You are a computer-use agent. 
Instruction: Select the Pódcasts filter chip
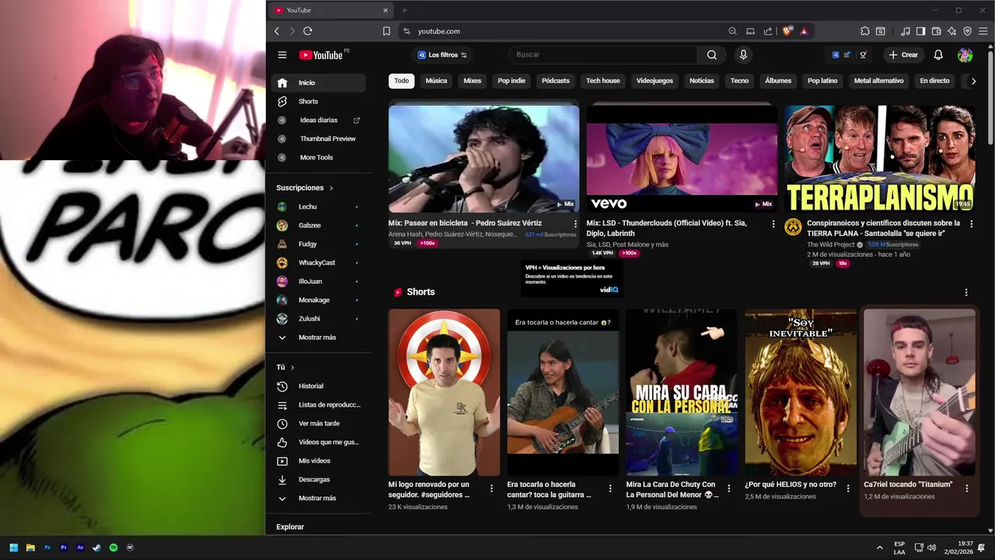point(556,81)
